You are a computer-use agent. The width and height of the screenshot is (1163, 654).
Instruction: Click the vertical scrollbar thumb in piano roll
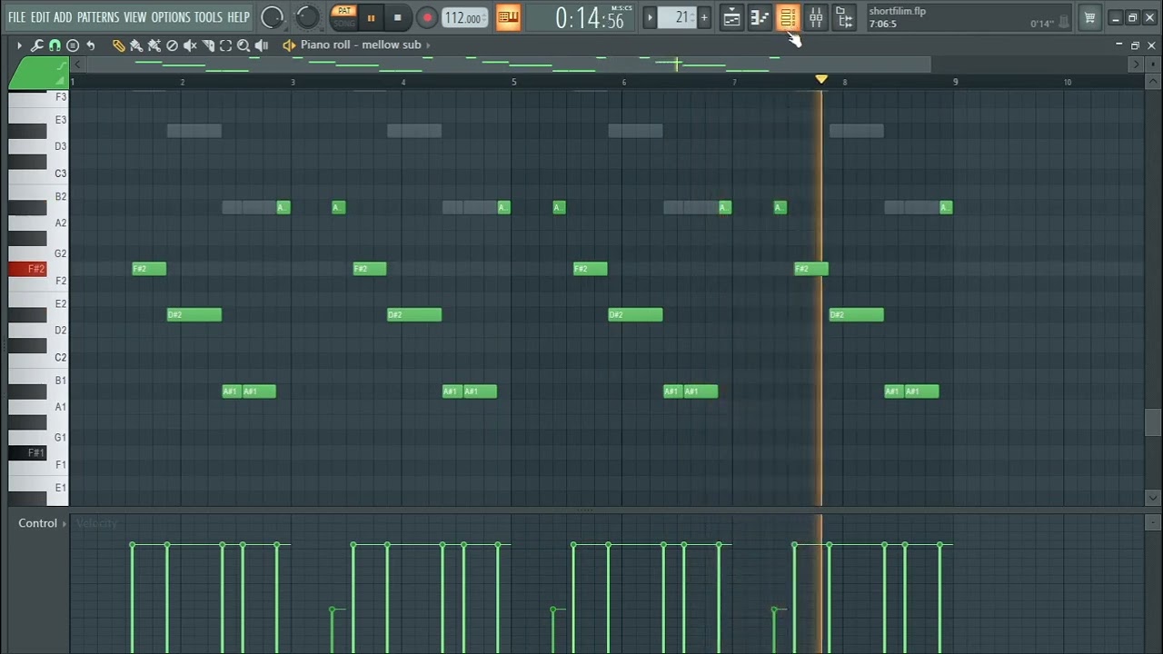click(1152, 422)
